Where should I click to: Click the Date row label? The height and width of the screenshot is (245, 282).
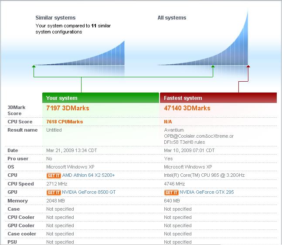[x=13, y=150]
